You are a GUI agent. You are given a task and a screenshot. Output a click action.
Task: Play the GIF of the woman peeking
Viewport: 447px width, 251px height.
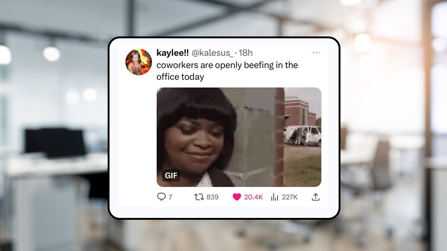pos(239,137)
